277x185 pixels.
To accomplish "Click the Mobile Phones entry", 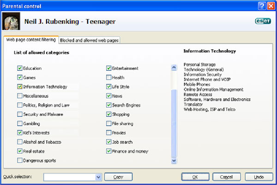I will tap(197, 84).
